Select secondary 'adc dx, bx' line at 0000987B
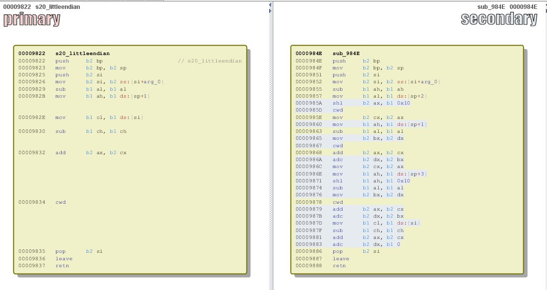This screenshot has width=547, height=290. point(349,216)
